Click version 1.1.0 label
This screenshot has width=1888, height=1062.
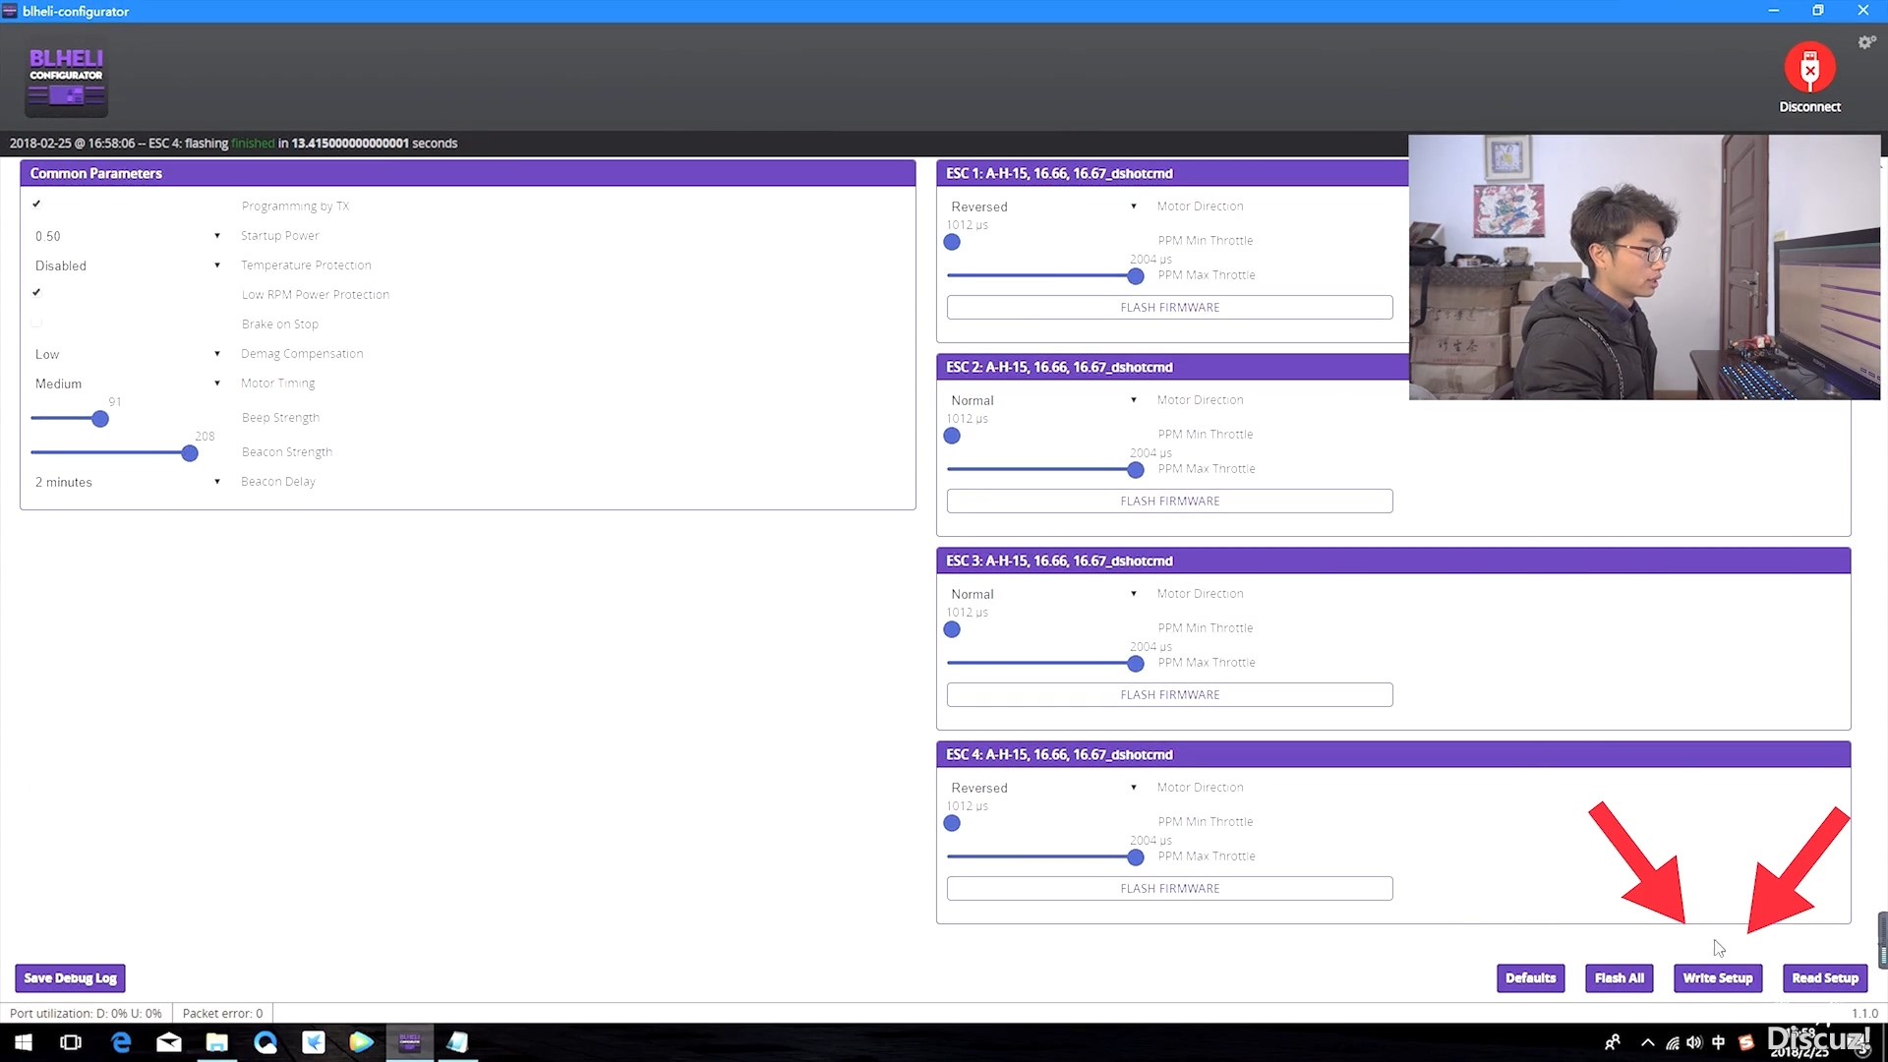coord(1864,1013)
